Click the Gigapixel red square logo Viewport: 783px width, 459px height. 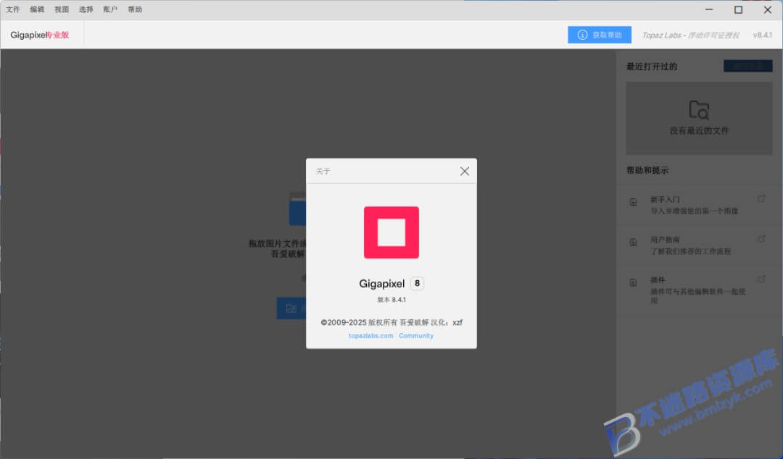click(391, 232)
